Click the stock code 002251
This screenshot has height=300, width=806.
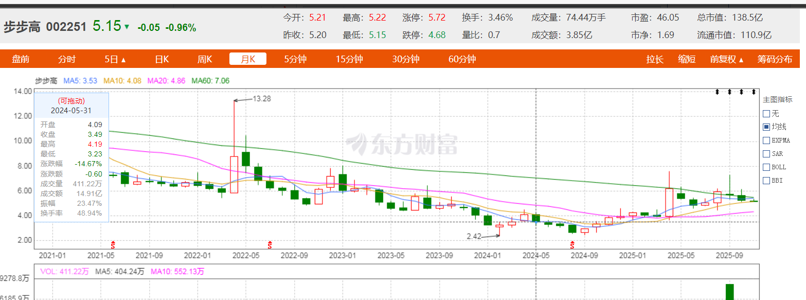pos(66,27)
